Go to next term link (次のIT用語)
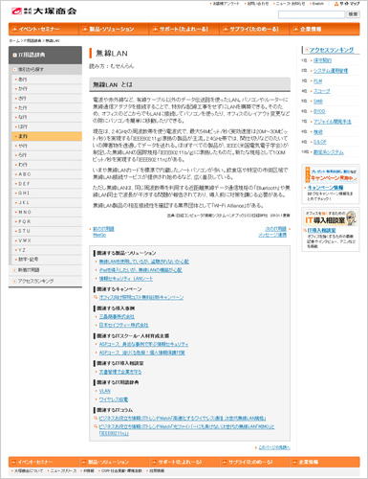 pos(275,229)
